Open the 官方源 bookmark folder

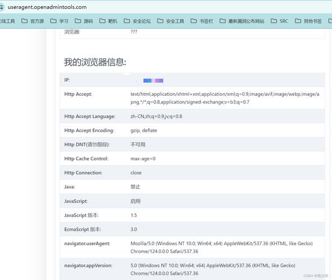click(32, 21)
